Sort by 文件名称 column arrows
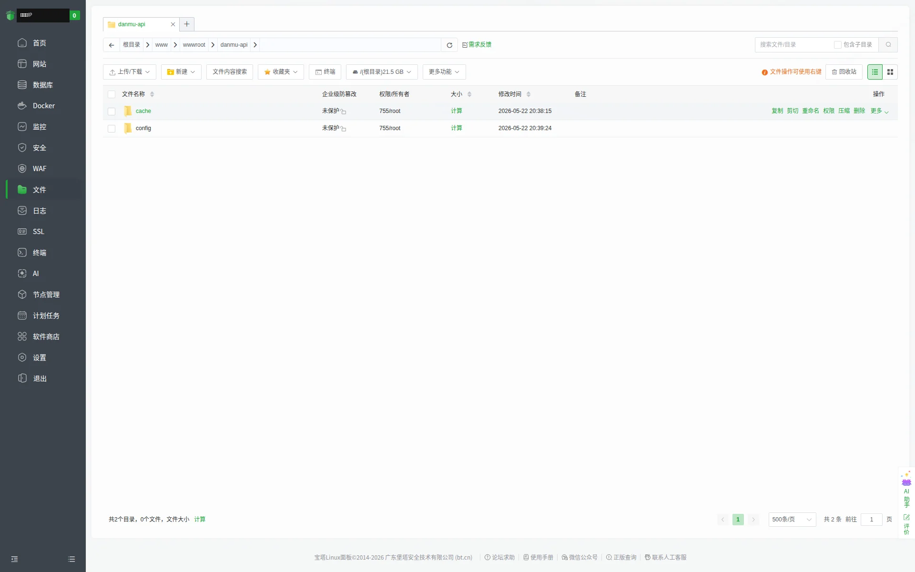This screenshot has height=572, width=915. pos(152,94)
